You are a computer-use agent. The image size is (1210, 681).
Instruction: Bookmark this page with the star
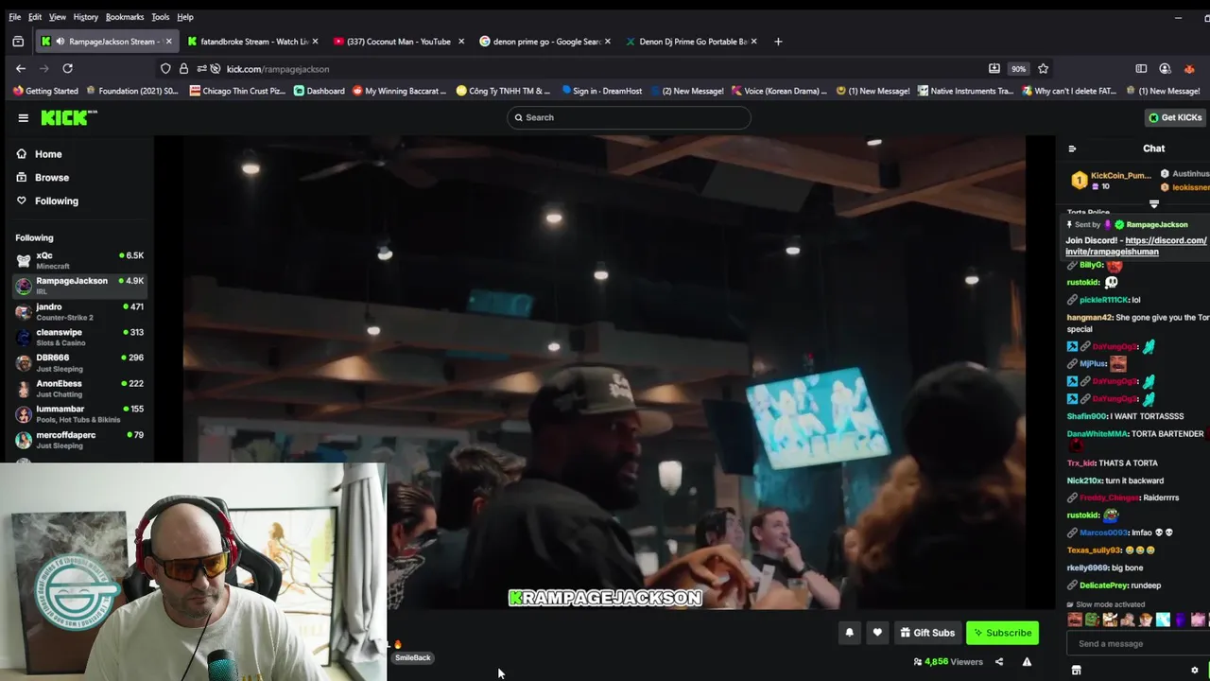click(x=1044, y=69)
